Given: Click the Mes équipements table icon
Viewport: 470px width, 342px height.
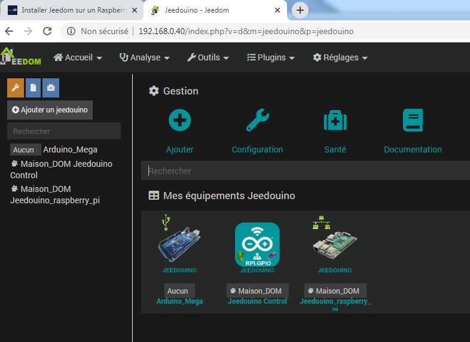Looking at the screenshot, I should (154, 196).
